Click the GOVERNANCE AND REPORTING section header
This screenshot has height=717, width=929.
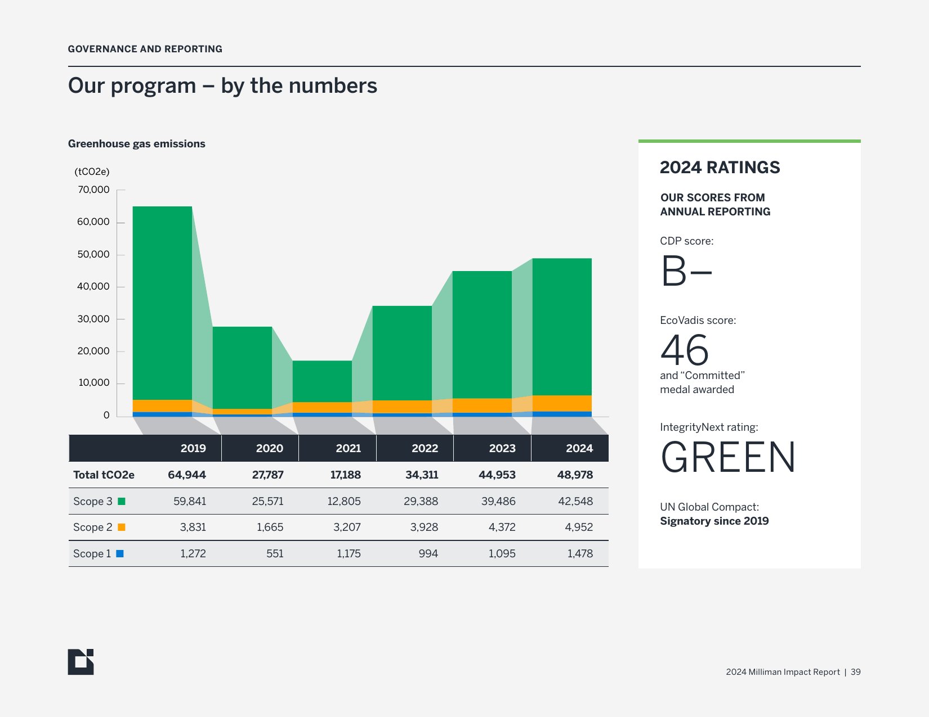click(145, 49)
